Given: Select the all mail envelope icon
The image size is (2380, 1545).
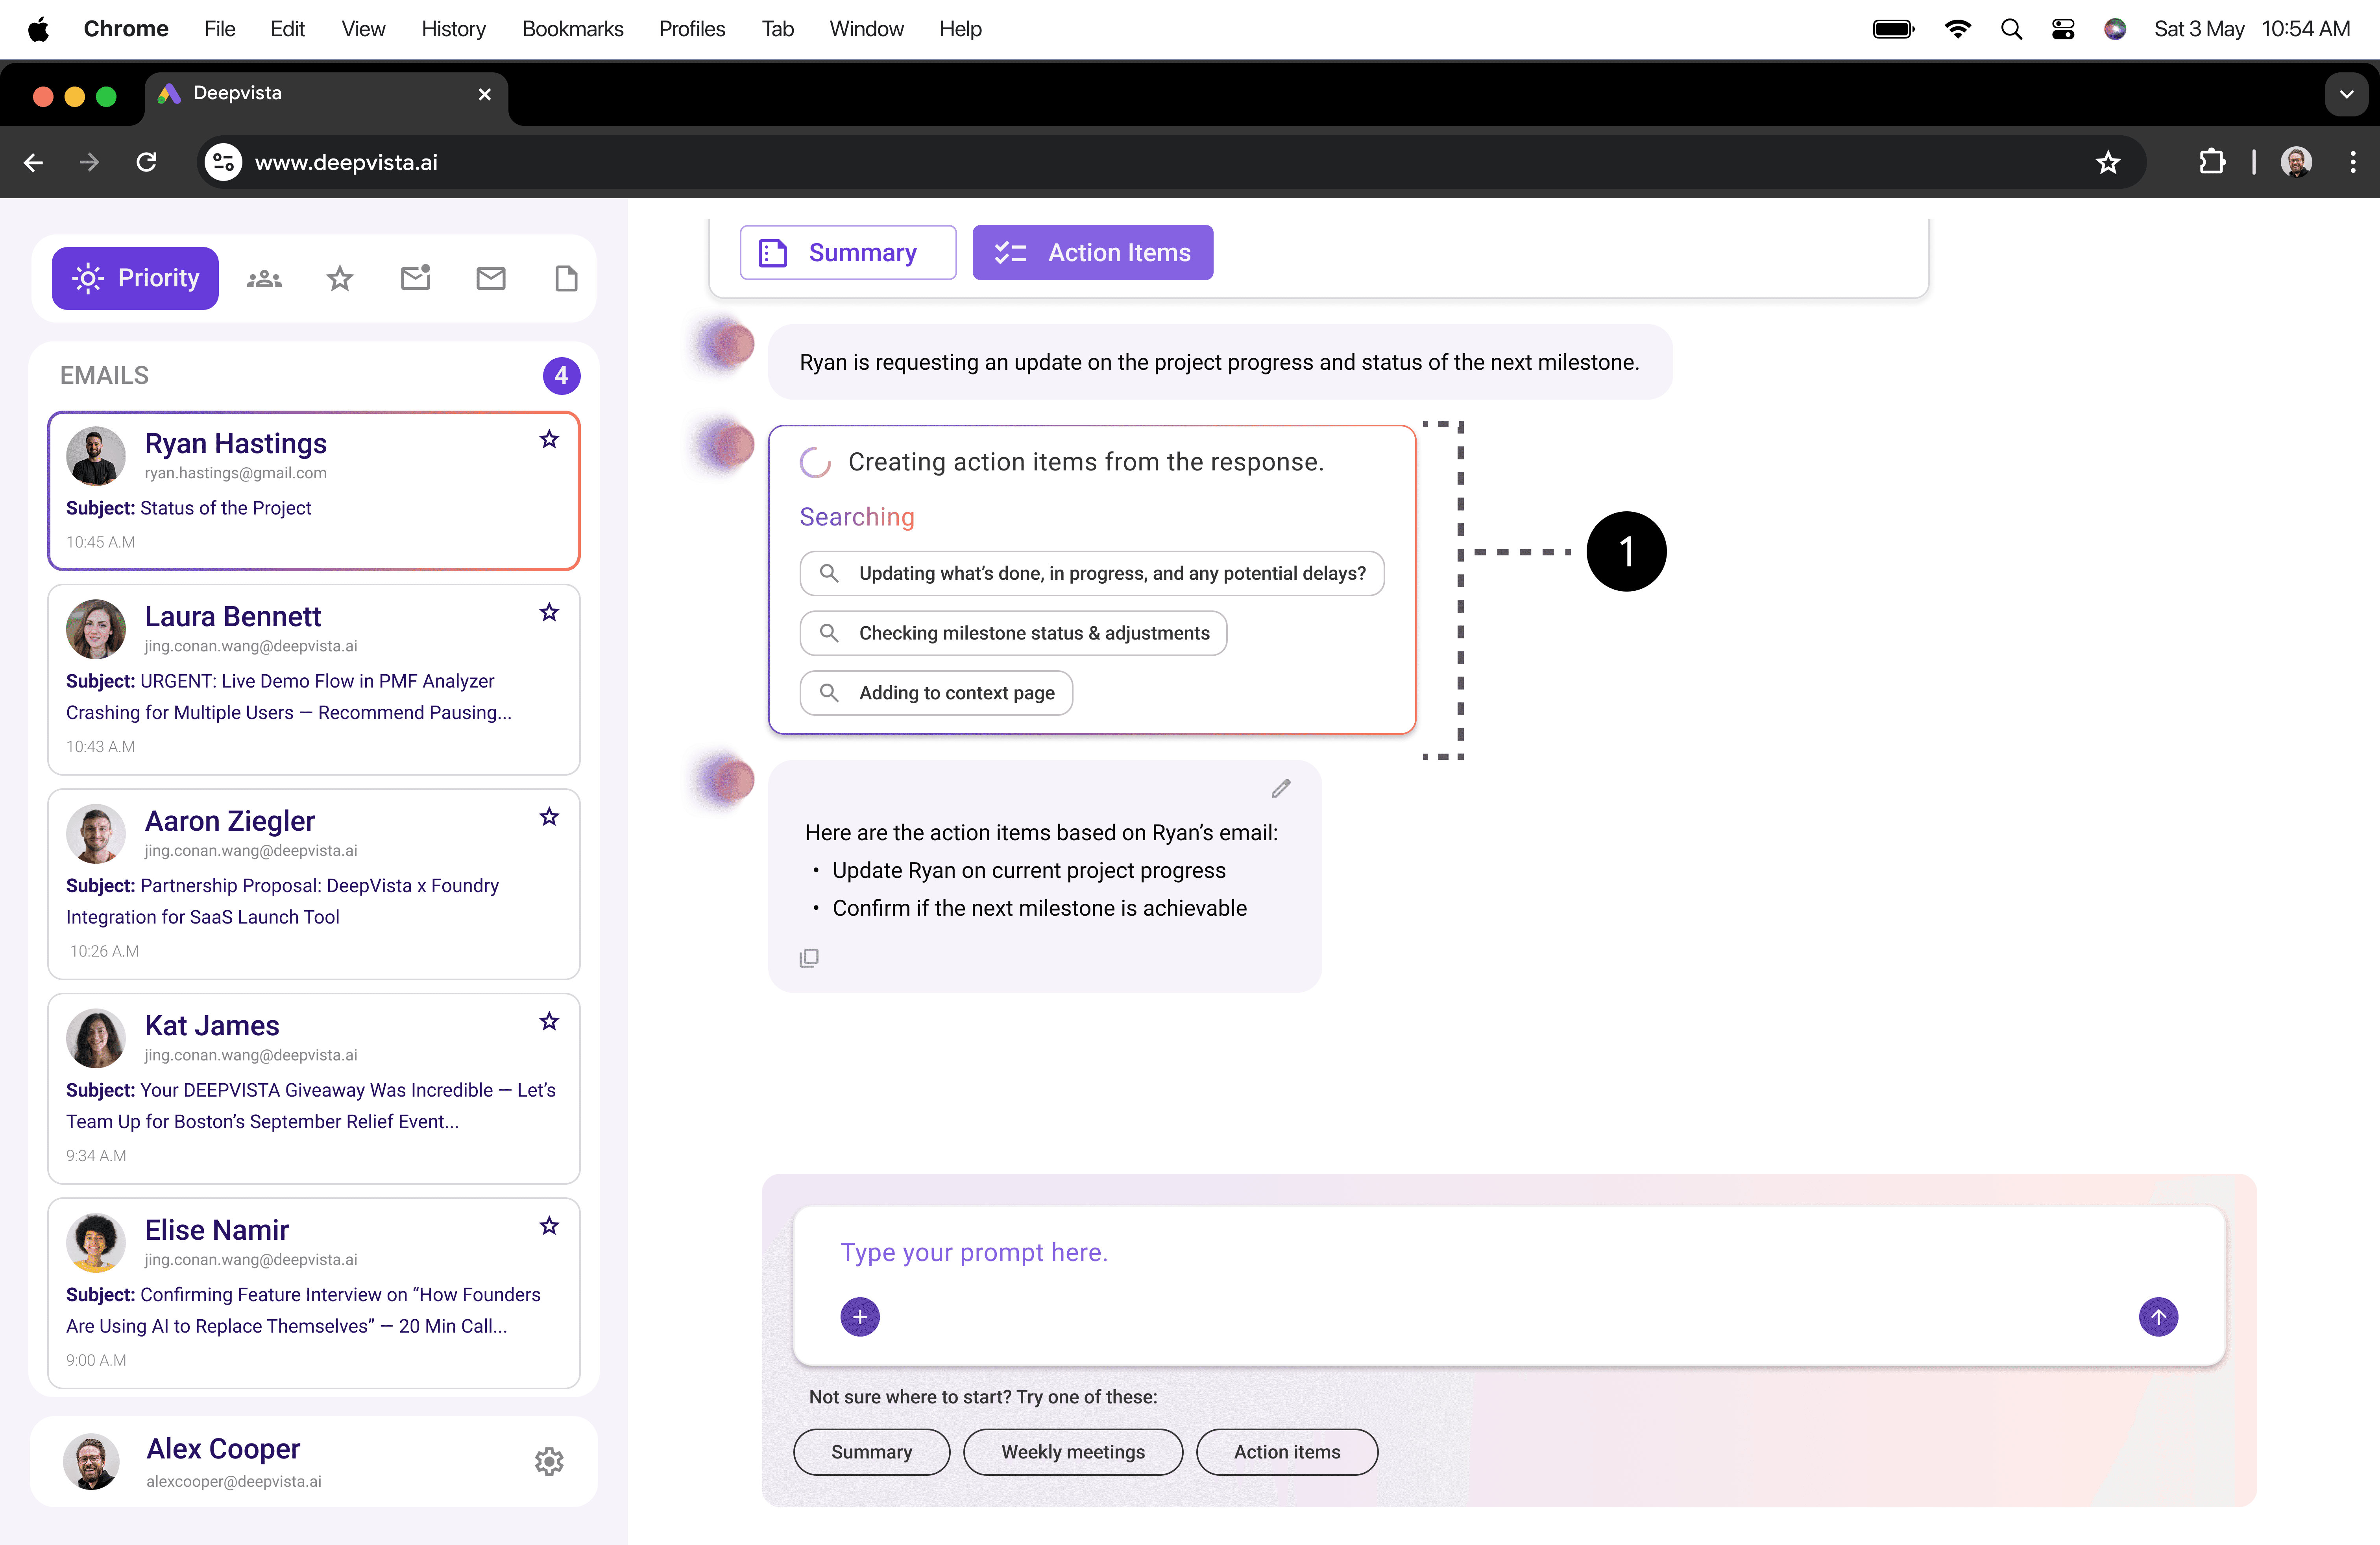Looking at the screenshot, I should tap(490, 279).
